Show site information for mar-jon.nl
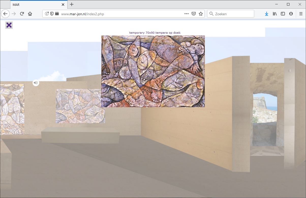Image resolution: width=306 pixels, height=198 pixels. pyautogui.click(x=47, y=14)
